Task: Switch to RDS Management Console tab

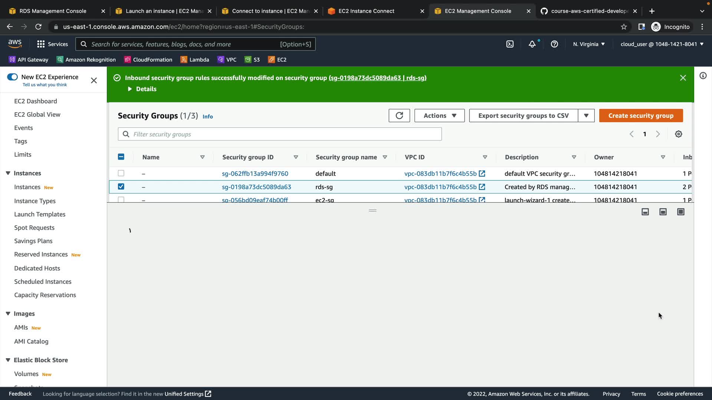Action: [53, 11]
